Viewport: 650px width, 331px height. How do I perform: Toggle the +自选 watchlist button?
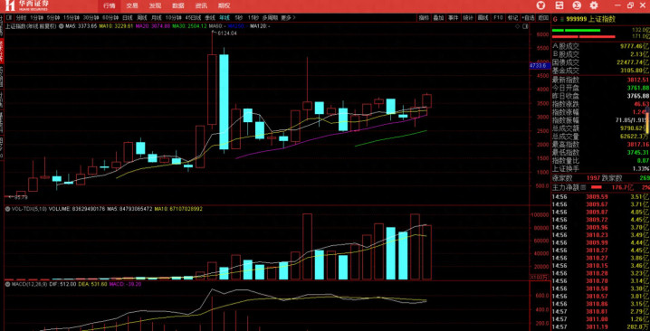[528, 18]
